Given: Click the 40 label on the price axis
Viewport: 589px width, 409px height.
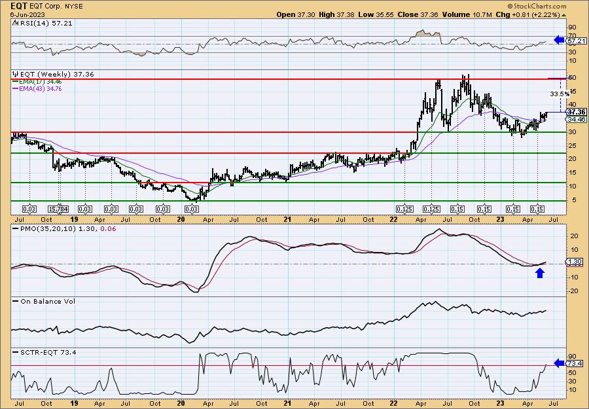Looking at the screenshot, I should pyautogui.click(x=573, y=105).
